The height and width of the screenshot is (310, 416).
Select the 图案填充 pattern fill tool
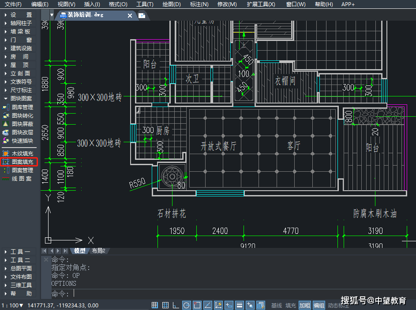pyautogui.click(x=22, y=162)
